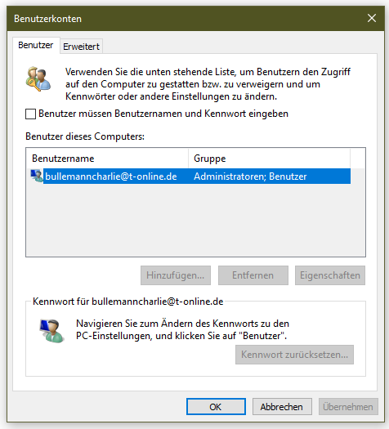389x429 pixels.
Task: Switch to the Erweitert tab
Action: click(x=81, y=47)
